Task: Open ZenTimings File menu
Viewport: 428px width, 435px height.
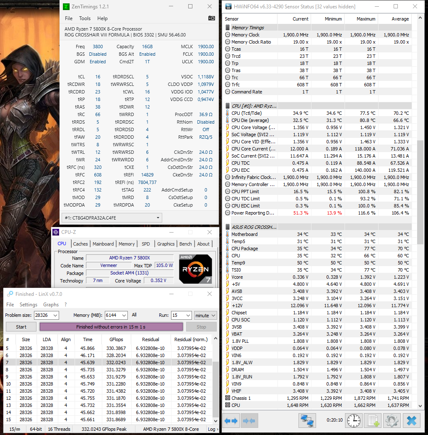Action: point(69,18)
